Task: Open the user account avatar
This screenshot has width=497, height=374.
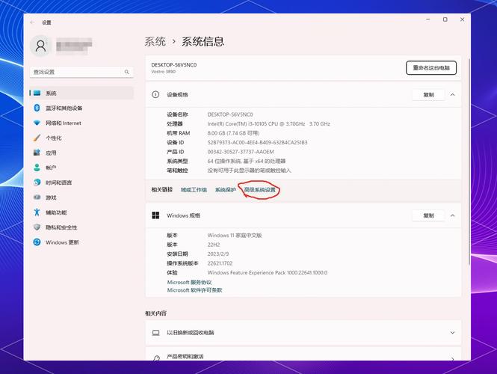Action: pyautogui.click(x=40, y=46)
